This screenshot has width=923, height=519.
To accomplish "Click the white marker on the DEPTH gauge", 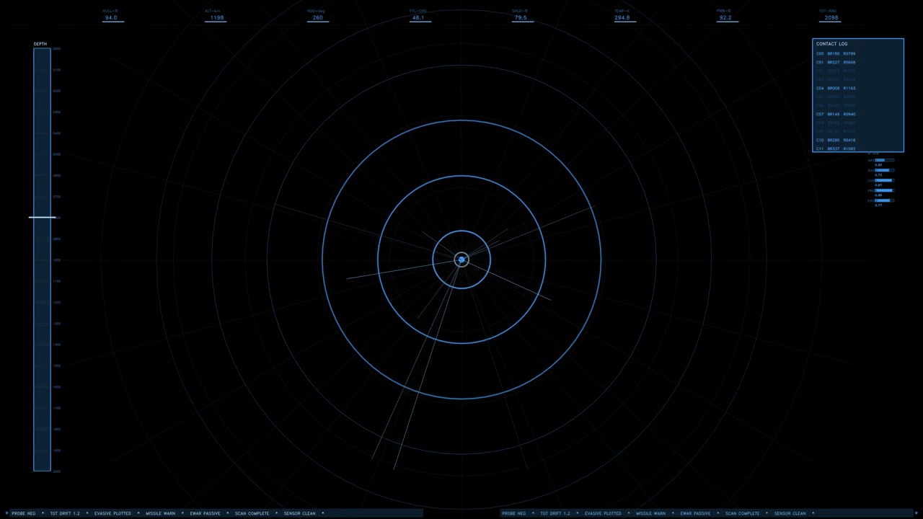I will coord(42,217).
